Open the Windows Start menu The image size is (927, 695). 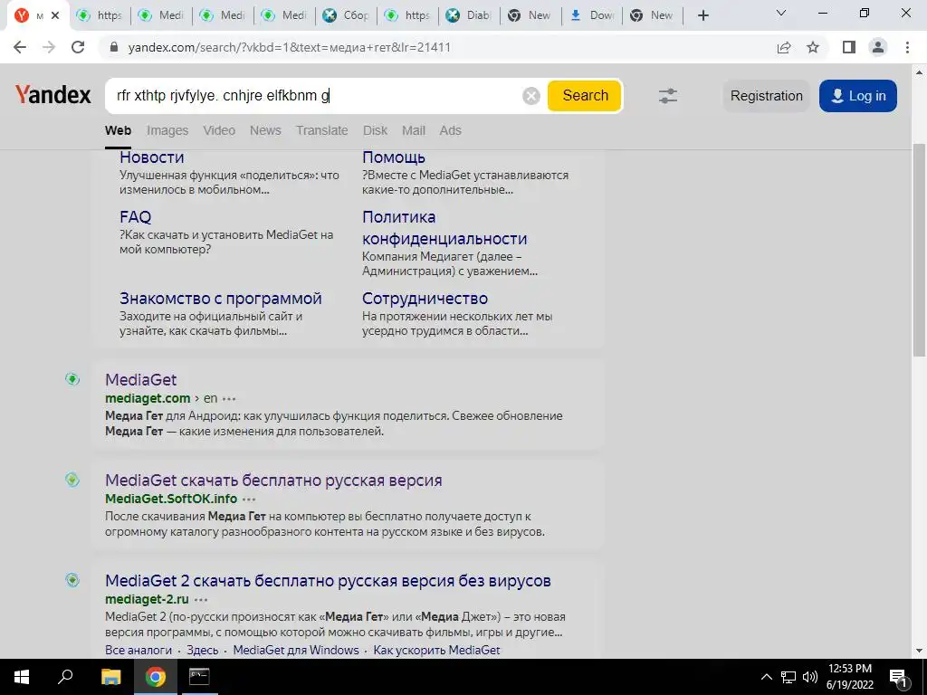click(x=22, y=677)
